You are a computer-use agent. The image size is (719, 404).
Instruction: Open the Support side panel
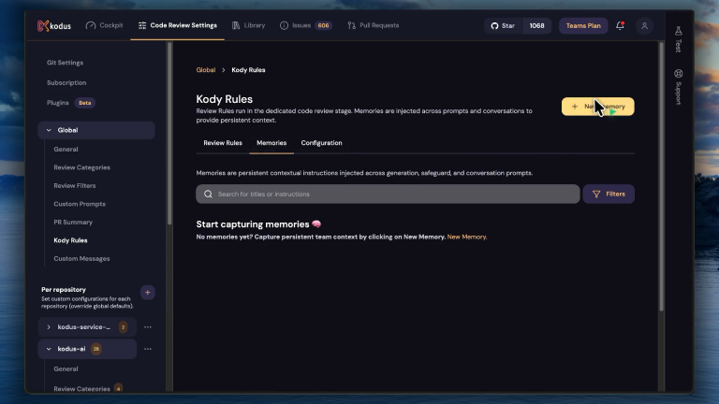(x=678, y=86)
